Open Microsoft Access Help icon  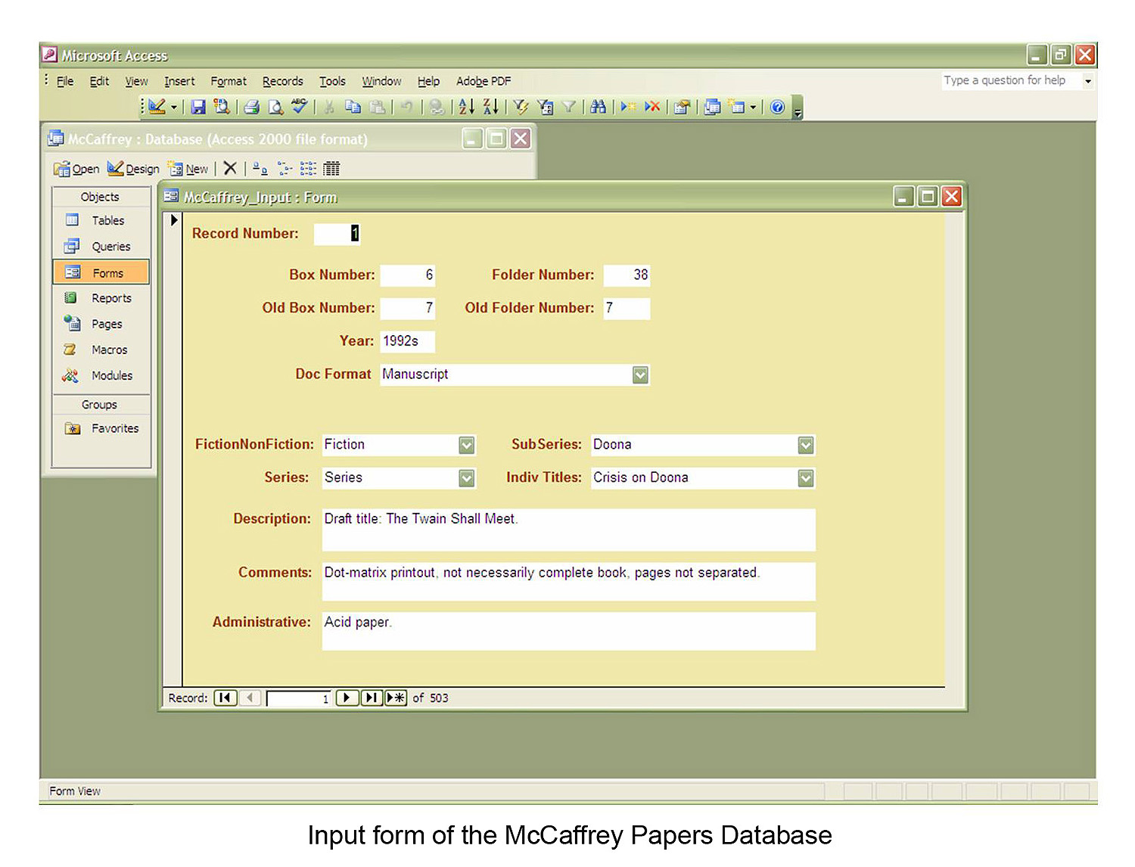777,107
